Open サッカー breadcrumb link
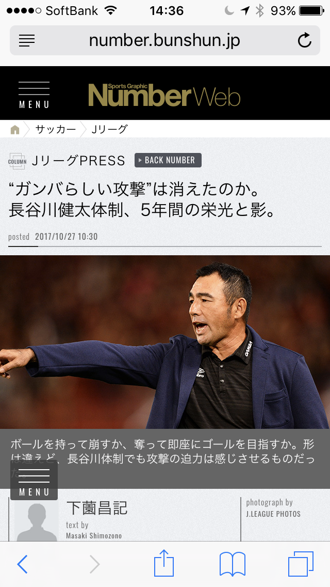This screenshot has width=330, height=587. click(56, 130)
